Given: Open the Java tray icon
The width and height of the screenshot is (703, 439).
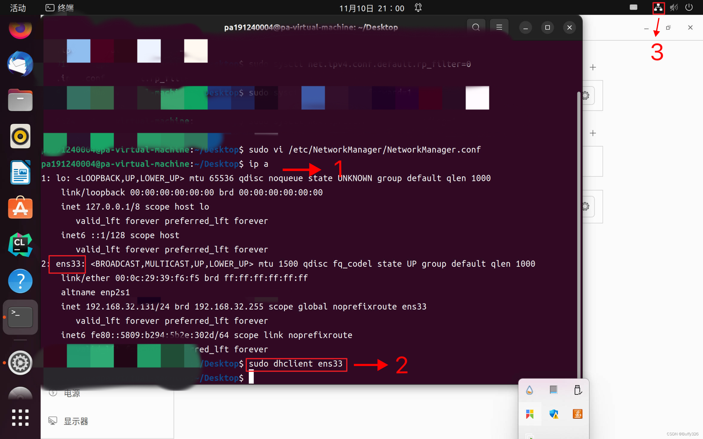Looking at the screenshot, I should (x=577, y=414).
